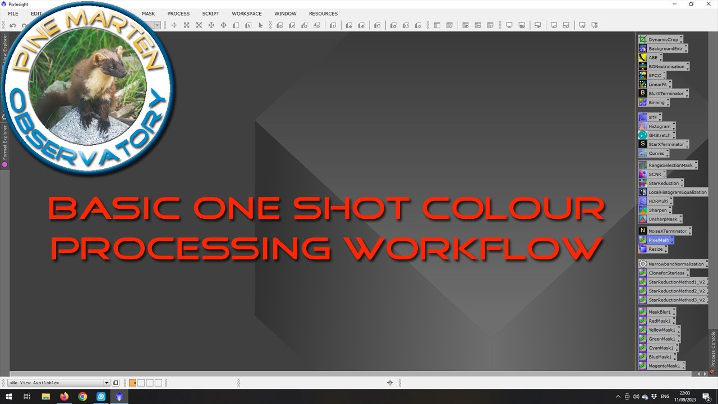Launch the StarXTerminator process icon

664,144
